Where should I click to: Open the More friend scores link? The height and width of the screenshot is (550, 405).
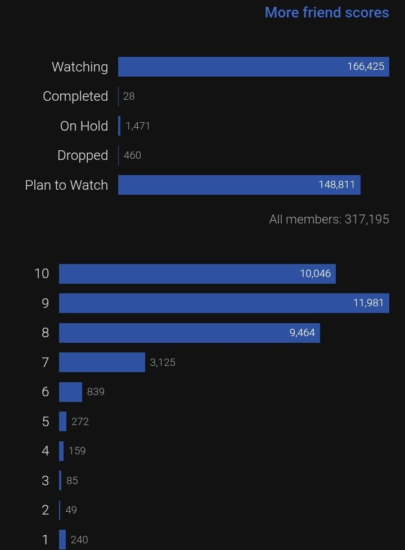coord(326,12)
